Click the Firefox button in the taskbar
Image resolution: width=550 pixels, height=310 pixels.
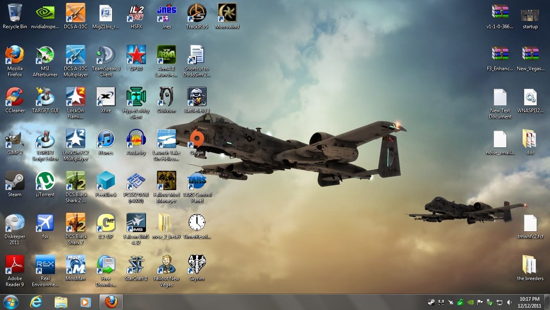[111, 302]
